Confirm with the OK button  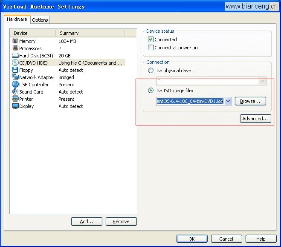pyautogui.click(x=192, y=239)
